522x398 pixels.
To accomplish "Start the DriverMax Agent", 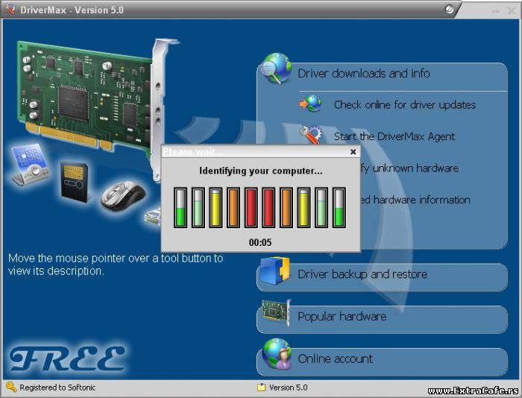I will pyautogui.click(x=394, y=136).
